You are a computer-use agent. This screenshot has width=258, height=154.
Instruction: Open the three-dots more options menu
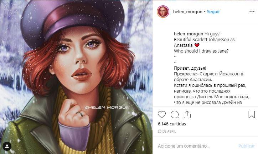252,12
